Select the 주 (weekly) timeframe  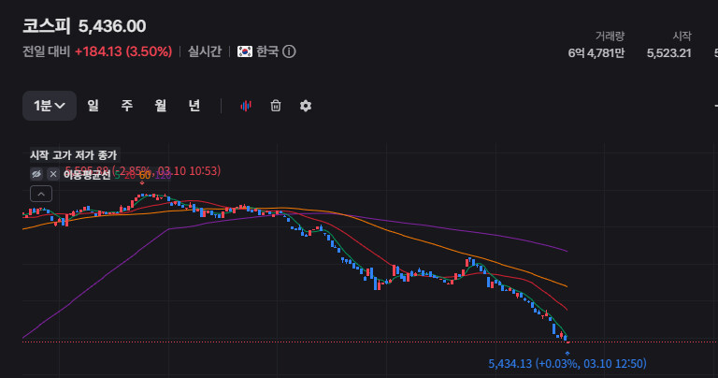click(126, 106)
